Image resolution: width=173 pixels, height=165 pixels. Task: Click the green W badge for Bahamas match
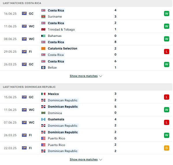click(166, 39)
